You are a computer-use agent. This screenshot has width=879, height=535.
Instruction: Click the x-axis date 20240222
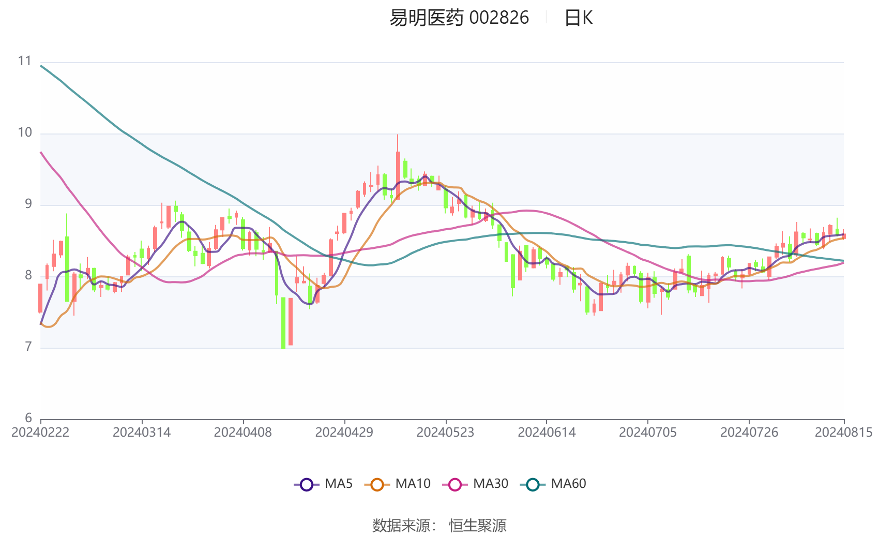40,433
